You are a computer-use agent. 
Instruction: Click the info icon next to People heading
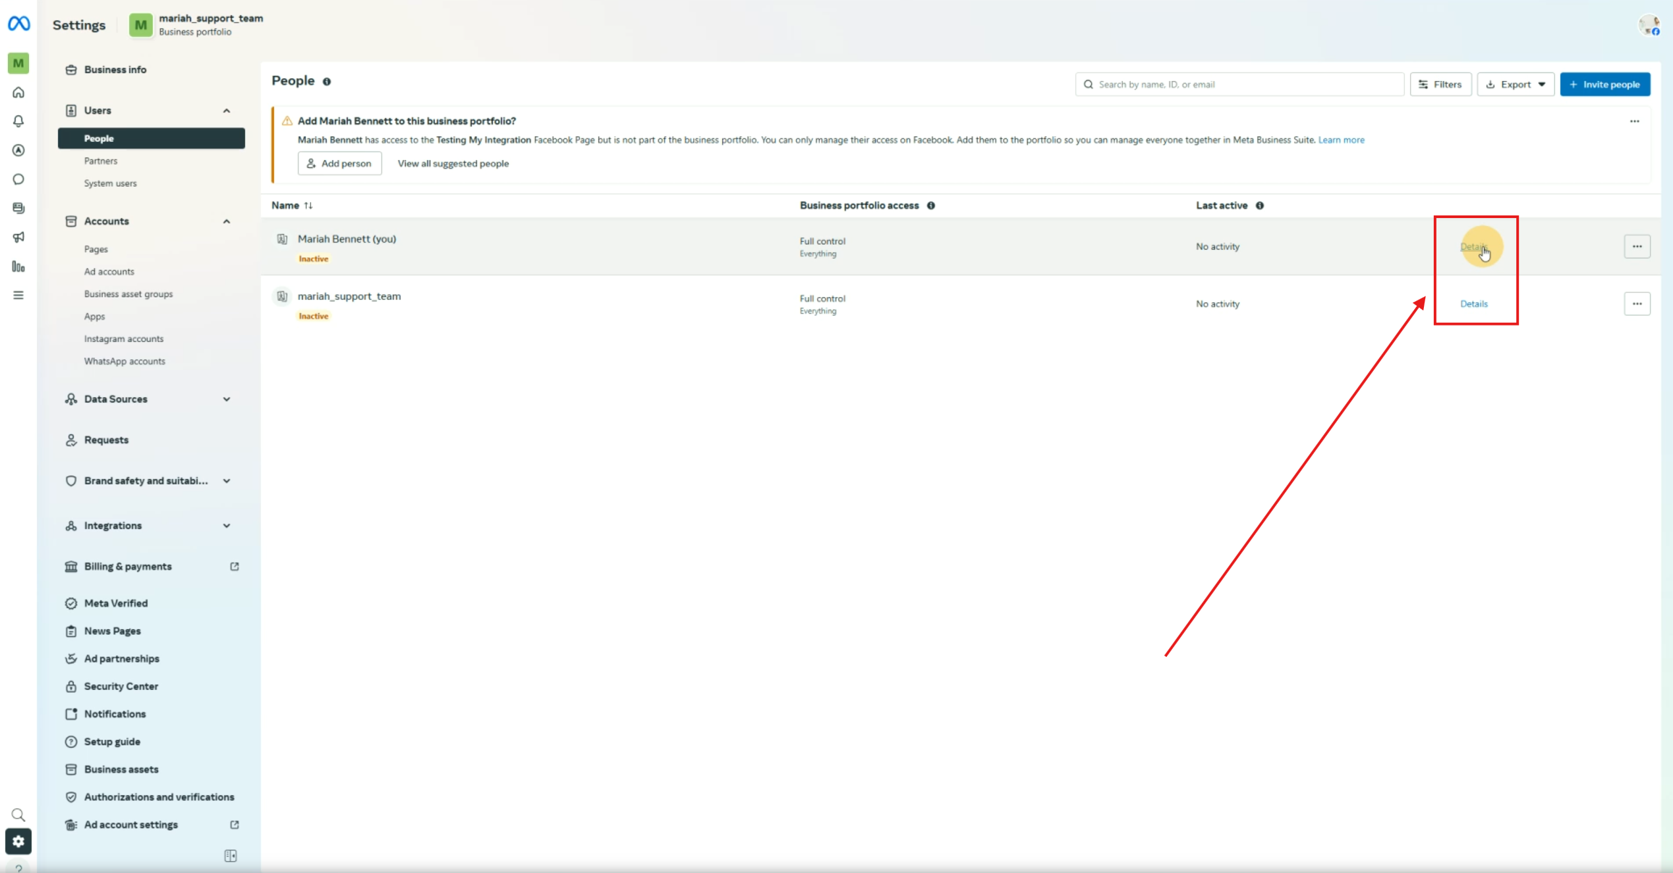327,82
